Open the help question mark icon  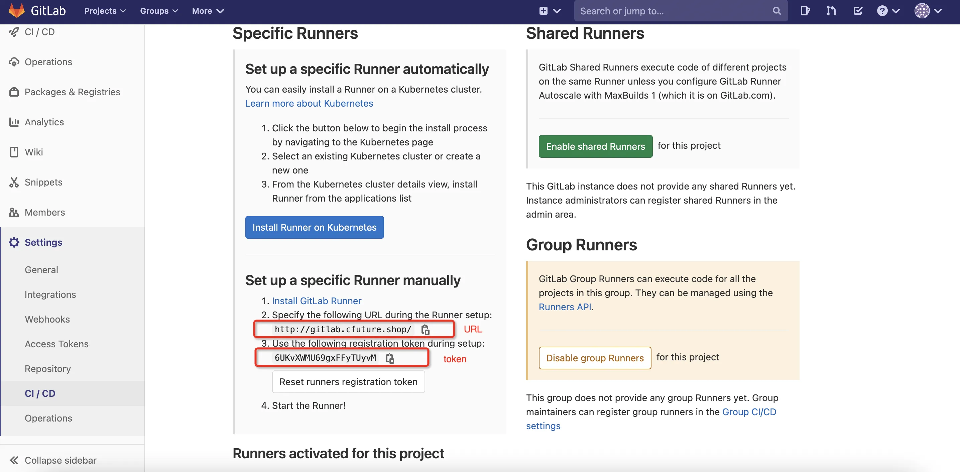[882, 11]
